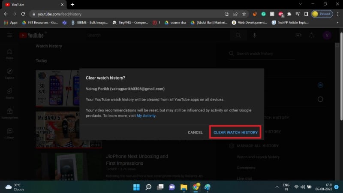Open a new browser tab
The width and height of the screenshot is (343, 193).
pyautogui.click(x=72, y=4)
